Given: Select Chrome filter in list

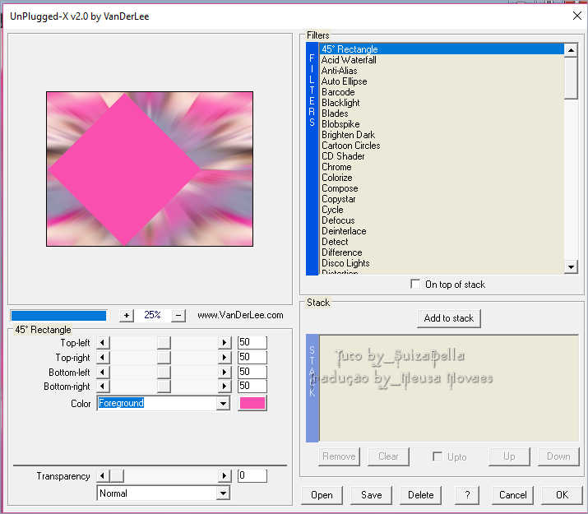Looking at the screenshot, I should 442,167.
